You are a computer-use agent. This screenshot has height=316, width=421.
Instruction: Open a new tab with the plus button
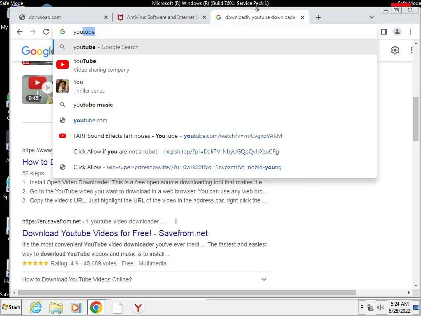pos(318,17)
